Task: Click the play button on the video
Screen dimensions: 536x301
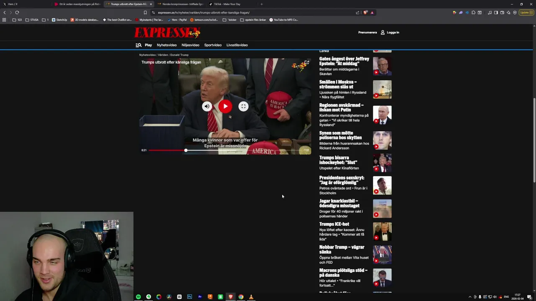Action: [225, 106]
